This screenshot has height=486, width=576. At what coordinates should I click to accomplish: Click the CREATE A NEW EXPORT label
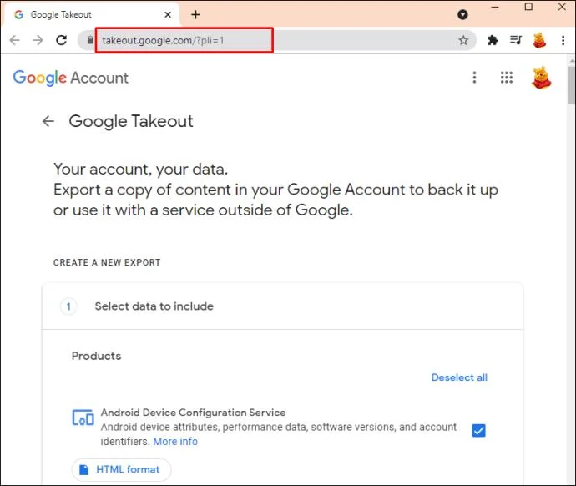[x=107, y=262]
